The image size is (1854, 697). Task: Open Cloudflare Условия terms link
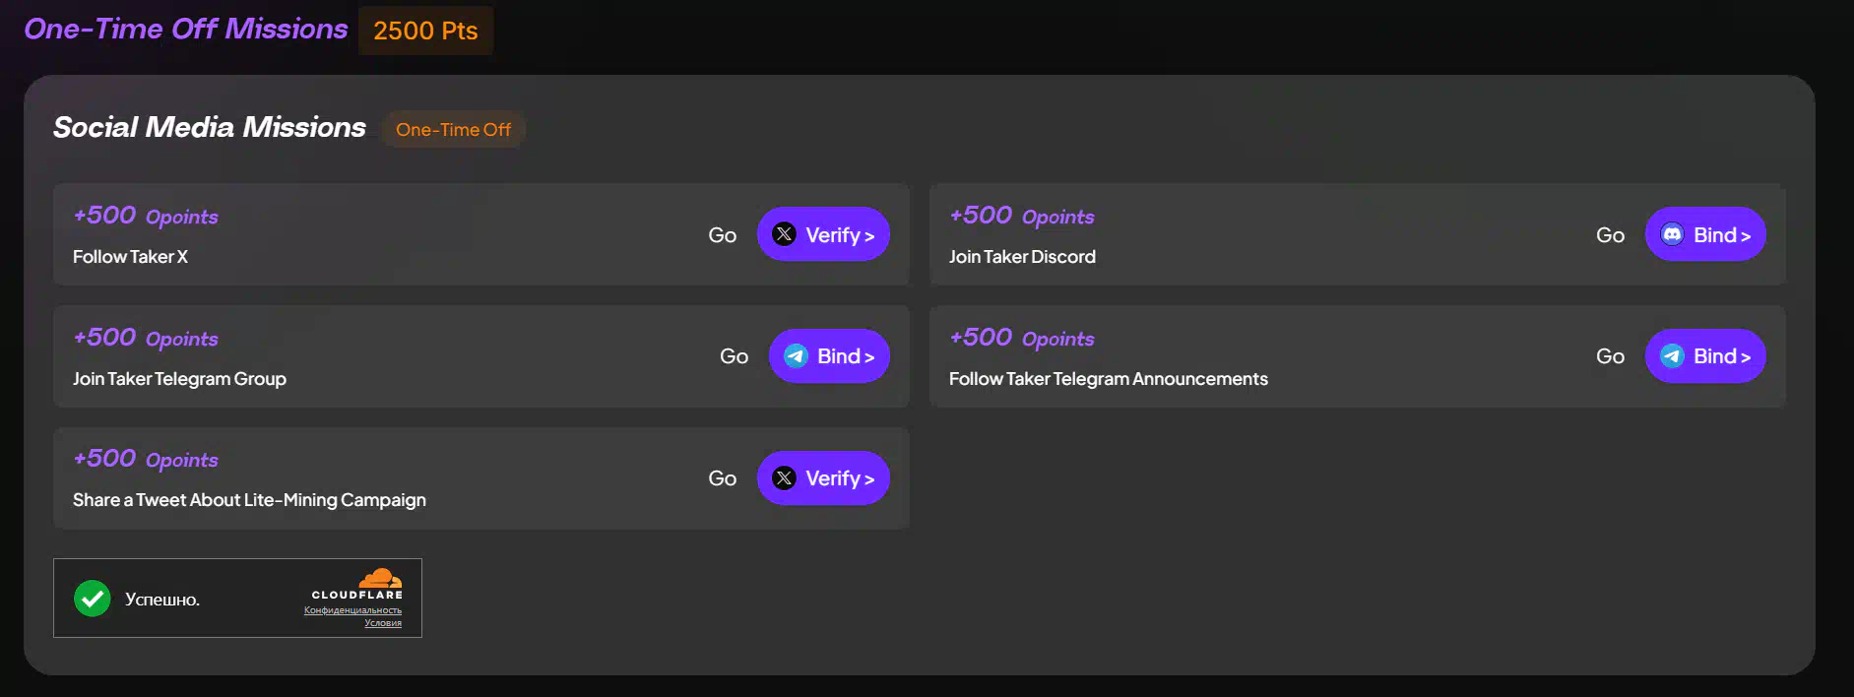click(x=383, y=623)
